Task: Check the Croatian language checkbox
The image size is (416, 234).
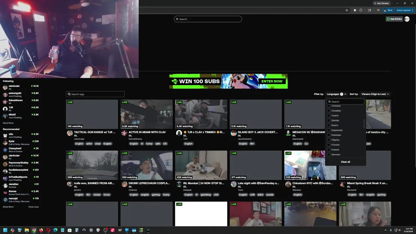Action: [x=329, y=110]
